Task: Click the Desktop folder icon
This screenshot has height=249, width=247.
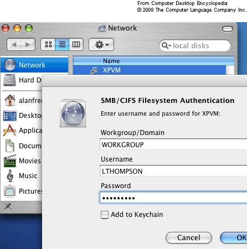Action: pyautogui.click(x=10, y=116)
